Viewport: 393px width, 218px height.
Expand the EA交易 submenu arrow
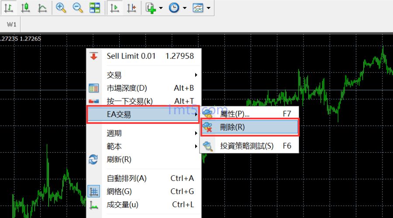point(196,114)
